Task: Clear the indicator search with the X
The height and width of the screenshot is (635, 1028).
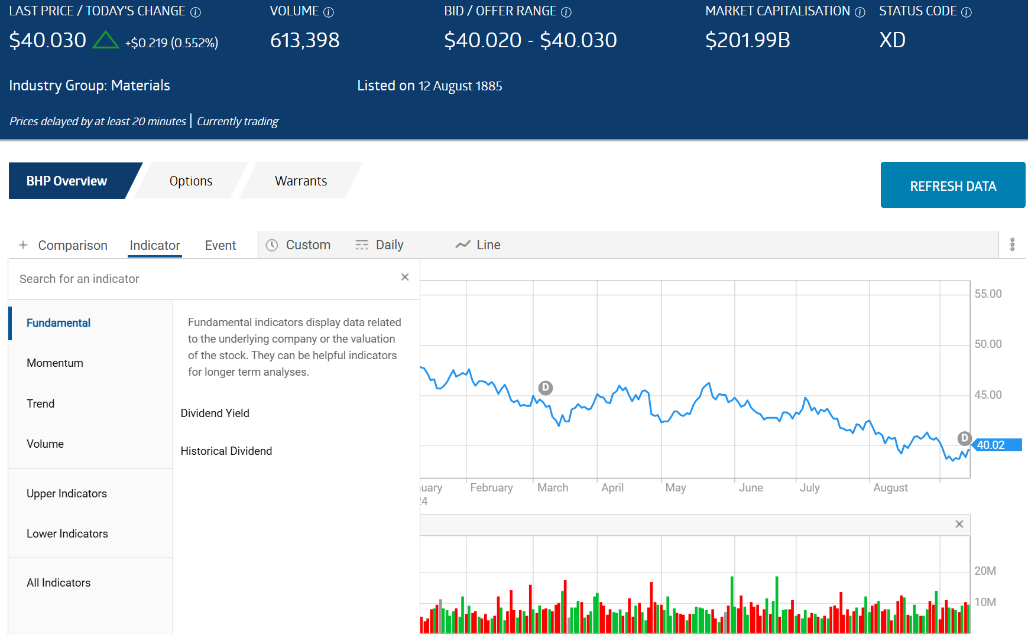Action: [405, 277]
